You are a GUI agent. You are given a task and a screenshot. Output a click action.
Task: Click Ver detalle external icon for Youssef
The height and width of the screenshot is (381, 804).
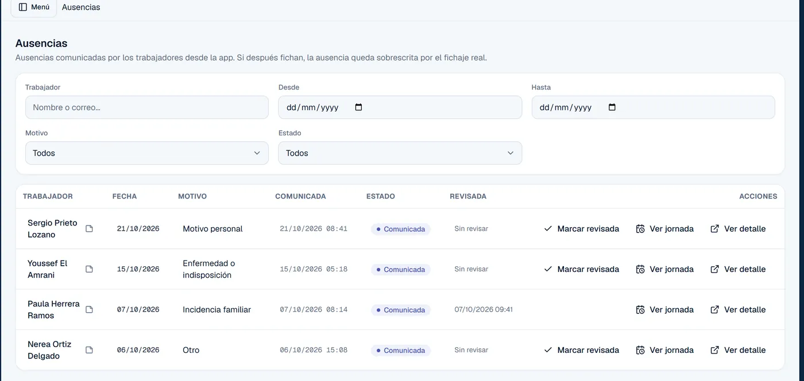pos(715,269)
